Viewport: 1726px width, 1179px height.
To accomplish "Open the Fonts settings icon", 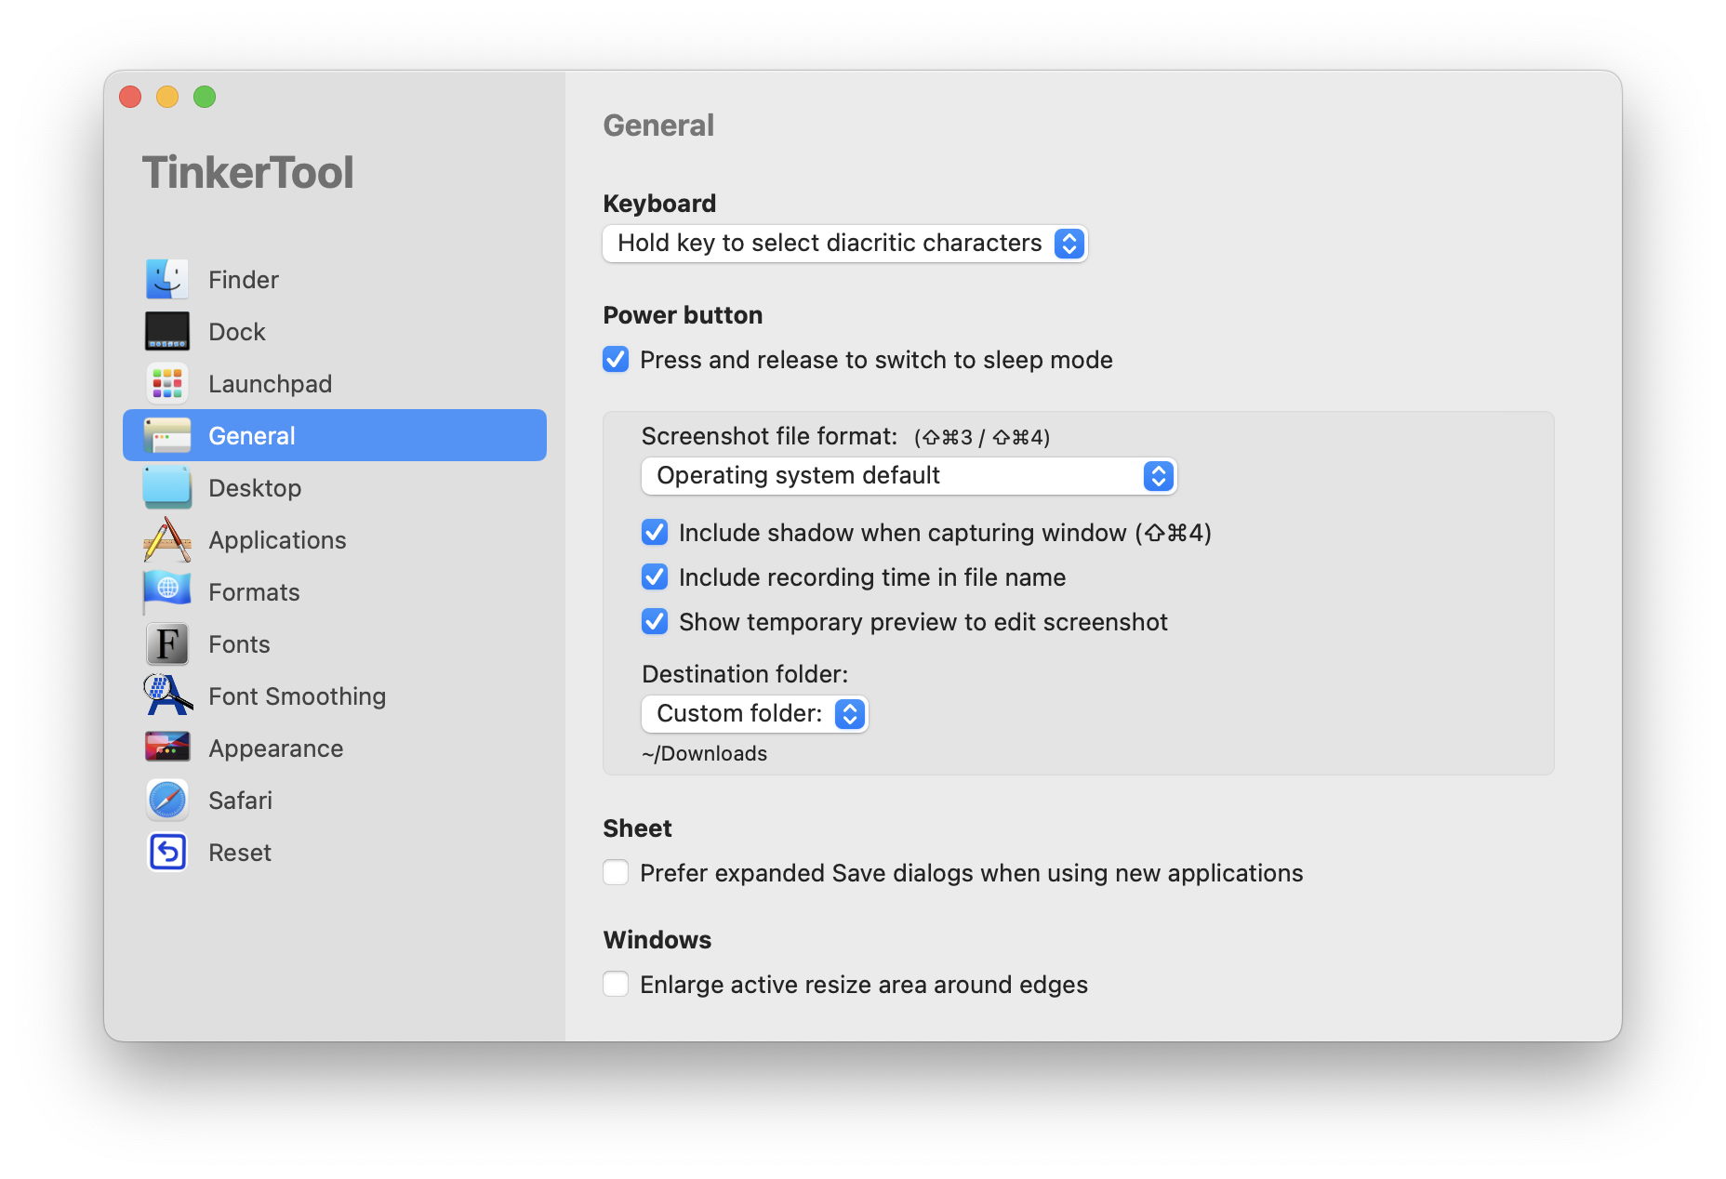I will (166, 643).
